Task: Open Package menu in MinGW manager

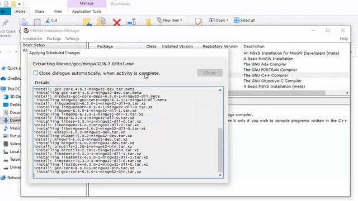Action: pyautogui.click(x=54, y=39)
